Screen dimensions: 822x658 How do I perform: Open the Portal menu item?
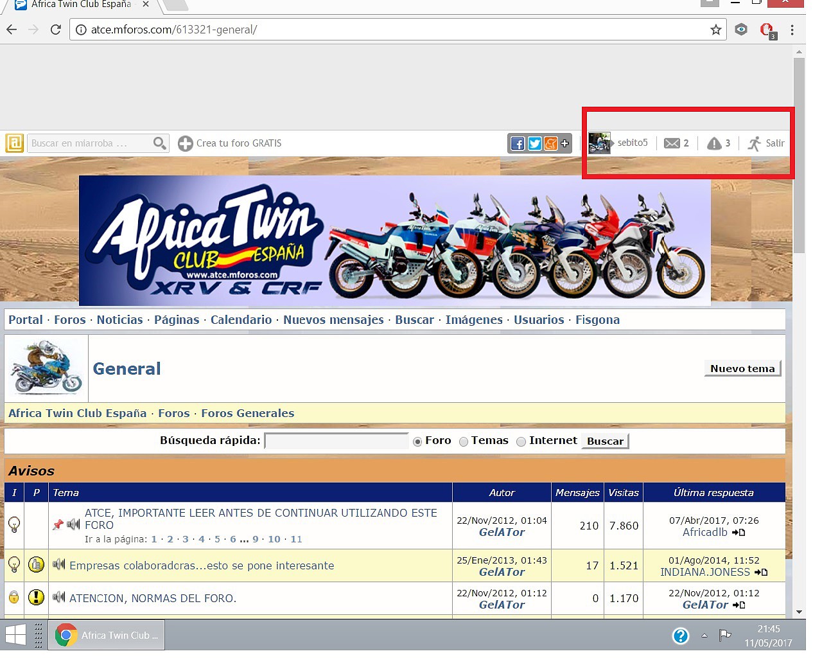click(x=26, y=320)
